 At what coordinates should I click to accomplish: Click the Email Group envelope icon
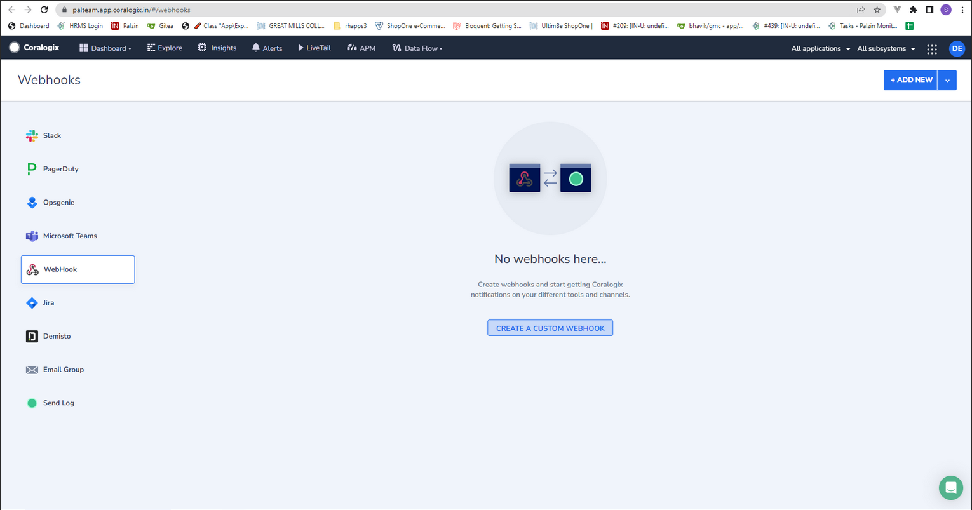point(32,370)
